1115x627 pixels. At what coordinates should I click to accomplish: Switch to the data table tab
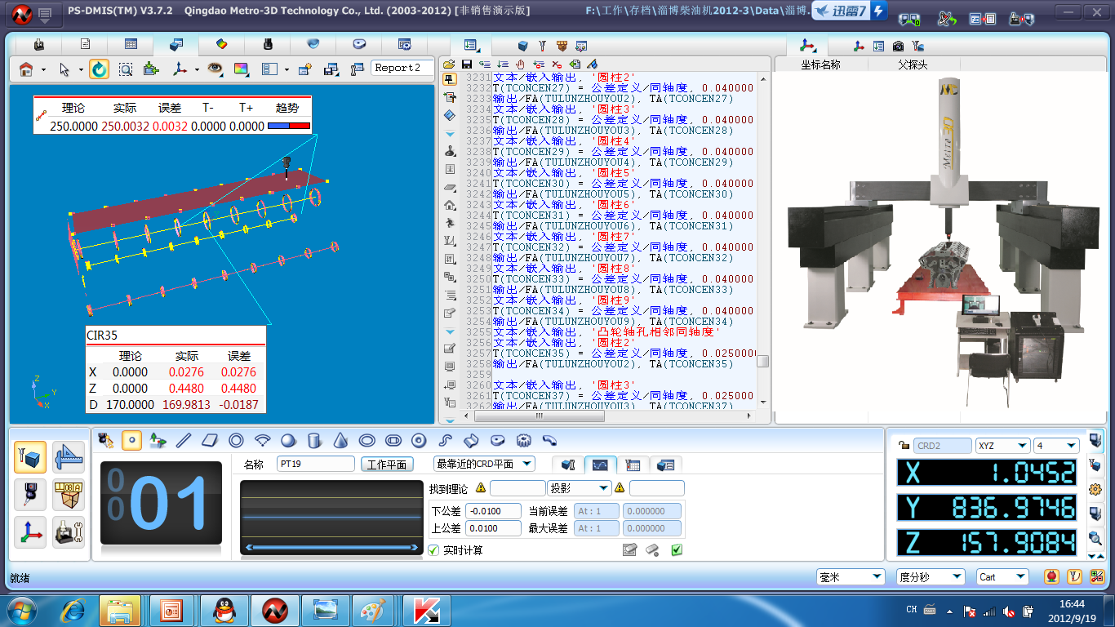[x=131, y=44]
